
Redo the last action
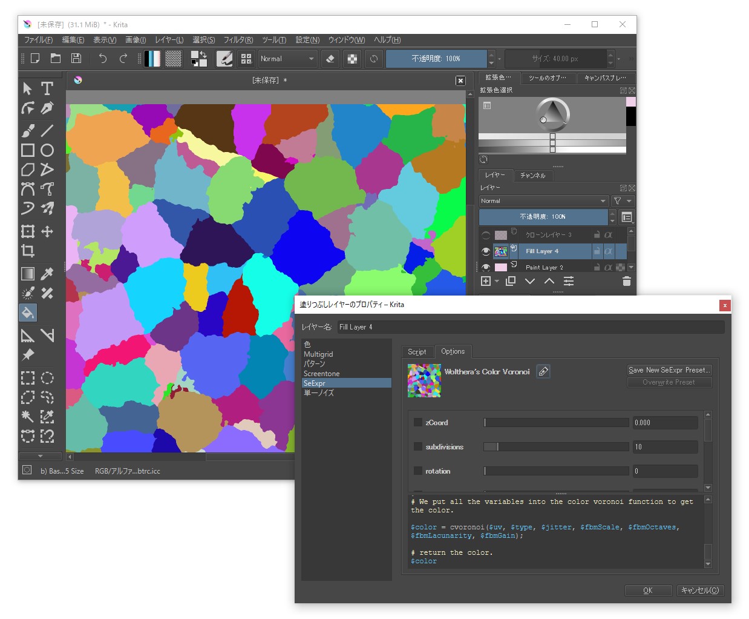[123, 58]
